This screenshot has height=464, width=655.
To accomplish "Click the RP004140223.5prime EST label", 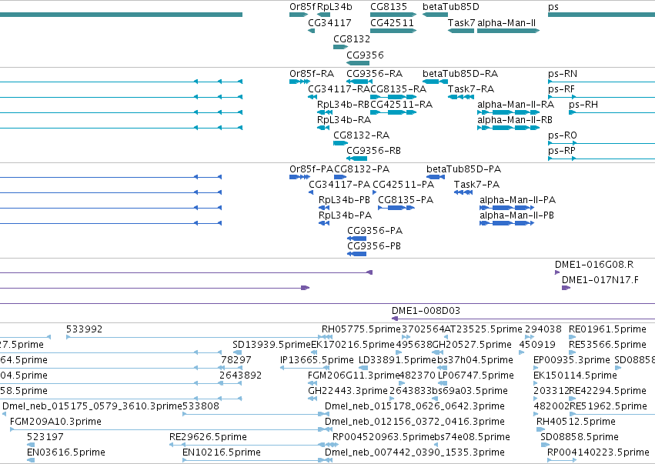I will [x=598, y=452].
